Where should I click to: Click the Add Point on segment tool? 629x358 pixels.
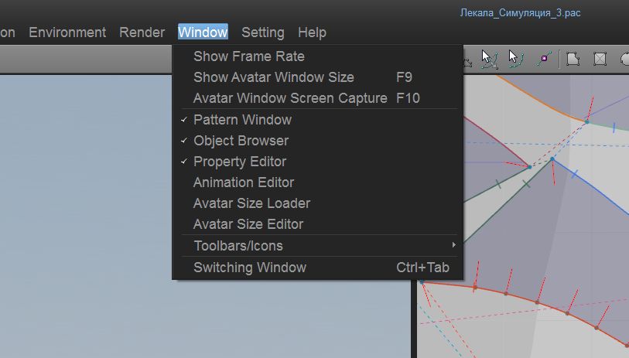544,59
